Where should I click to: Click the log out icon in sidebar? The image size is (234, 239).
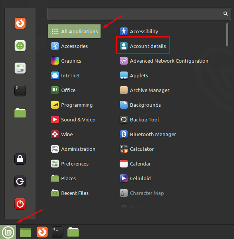pyautogui.click(x=20, y=181)
